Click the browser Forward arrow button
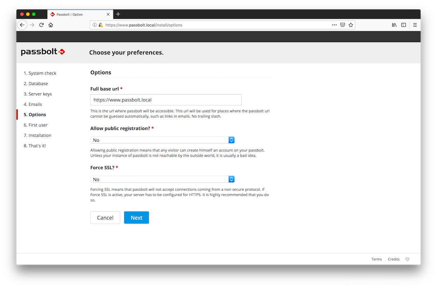This screenshot has width=437, height=288. click(x=32, y=25)
